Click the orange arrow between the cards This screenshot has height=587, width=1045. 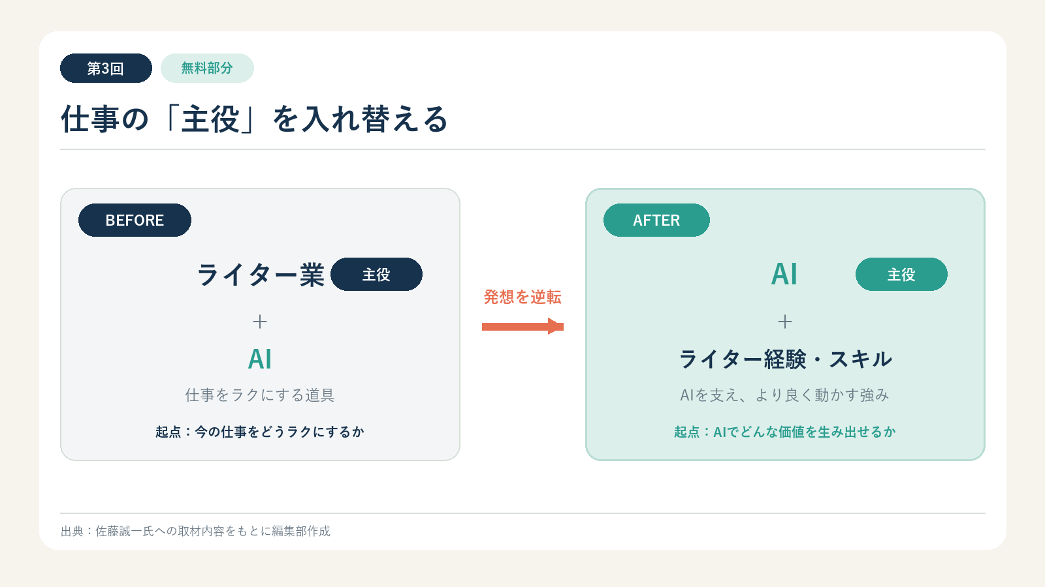[522, 326]
